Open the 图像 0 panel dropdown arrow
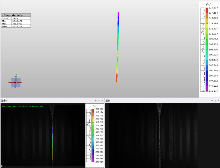This screenshot has width=220, height=168. (95, 101)
